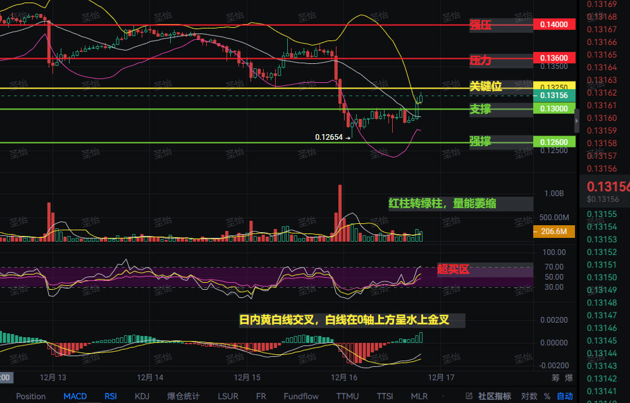Select the 强撑 green line annotation
This screenshot has width=630, height=403.
481,142
